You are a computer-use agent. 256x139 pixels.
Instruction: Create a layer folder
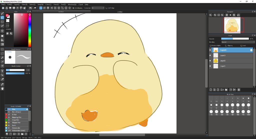click(226, 90)
